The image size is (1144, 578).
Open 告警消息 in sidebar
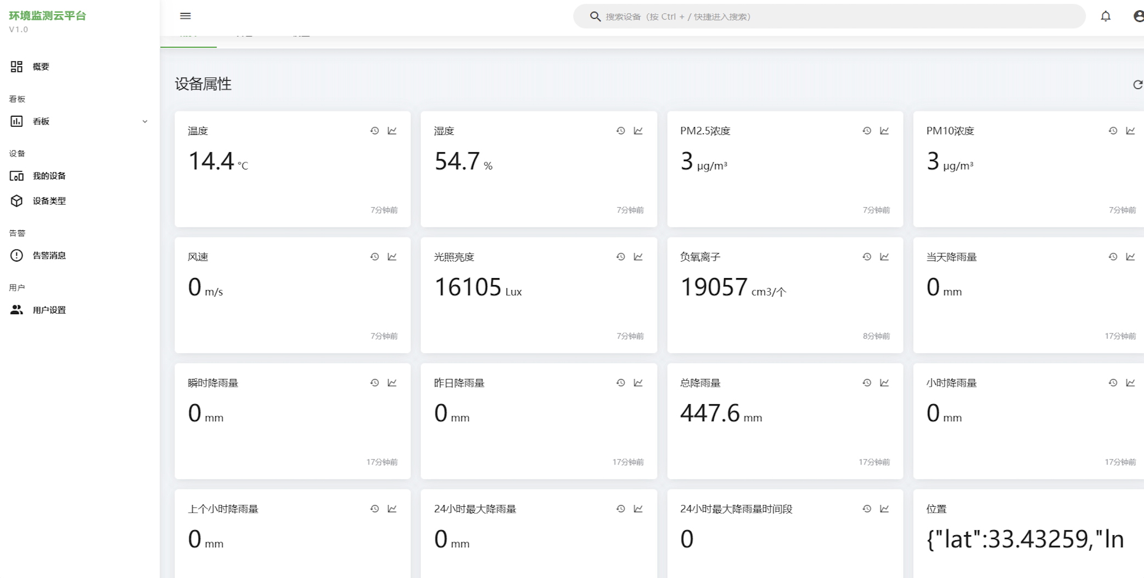coord(80,256)
